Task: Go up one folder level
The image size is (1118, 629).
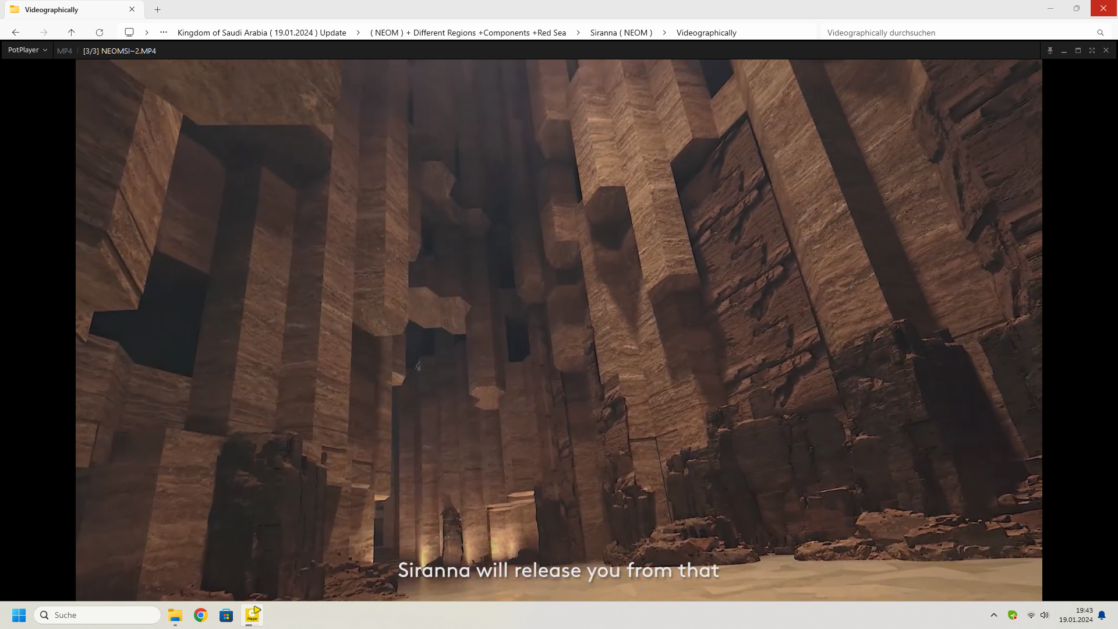Action: (72, 33)
